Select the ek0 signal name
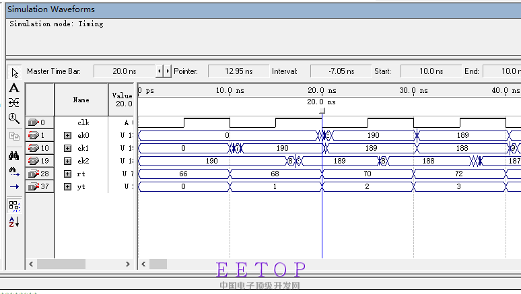Image resolution: width=521 pixels, height=294 pixels. point(83,135)
